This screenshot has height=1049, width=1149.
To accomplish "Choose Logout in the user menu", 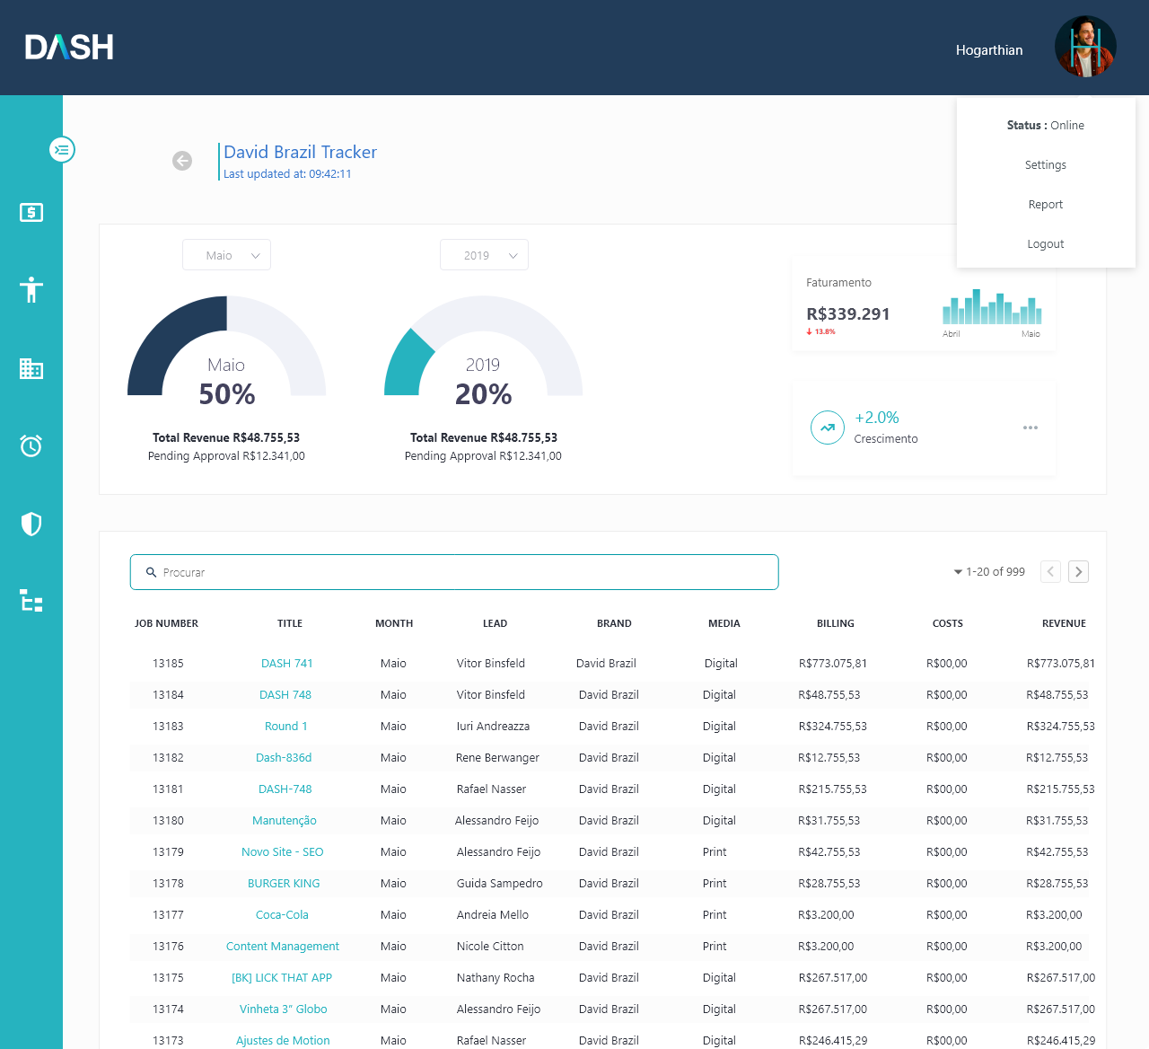I will [x=1046, y=244].
